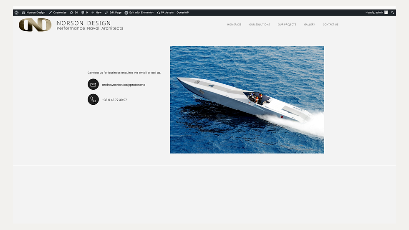Go to HOMEPAGE nav link
This screenshot has height=230, width=409.
click(x=234, y=25)
